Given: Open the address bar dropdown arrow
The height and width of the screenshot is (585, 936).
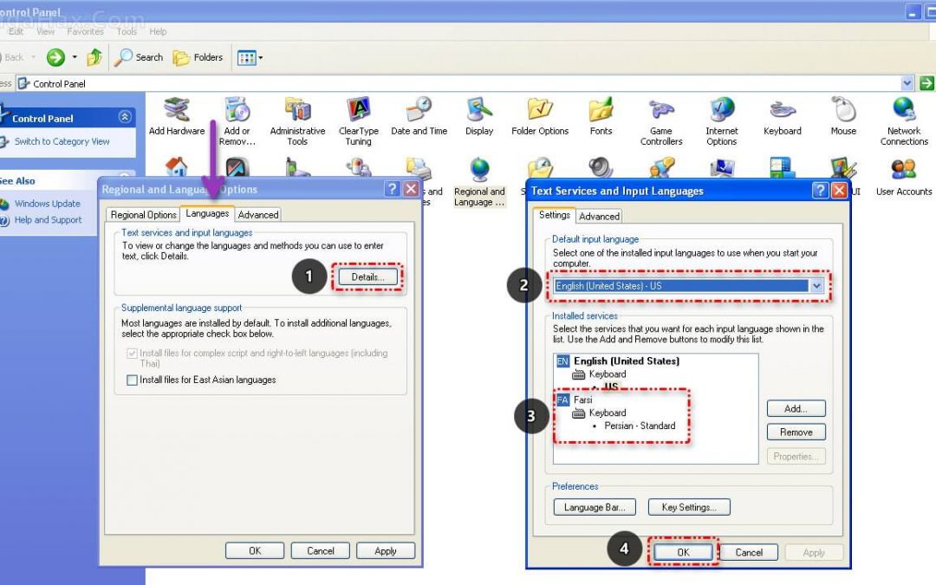Looking at the screenshot, I should point(907,83).
